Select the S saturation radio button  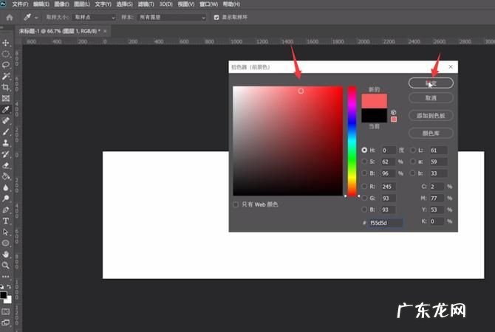(364, 161)
